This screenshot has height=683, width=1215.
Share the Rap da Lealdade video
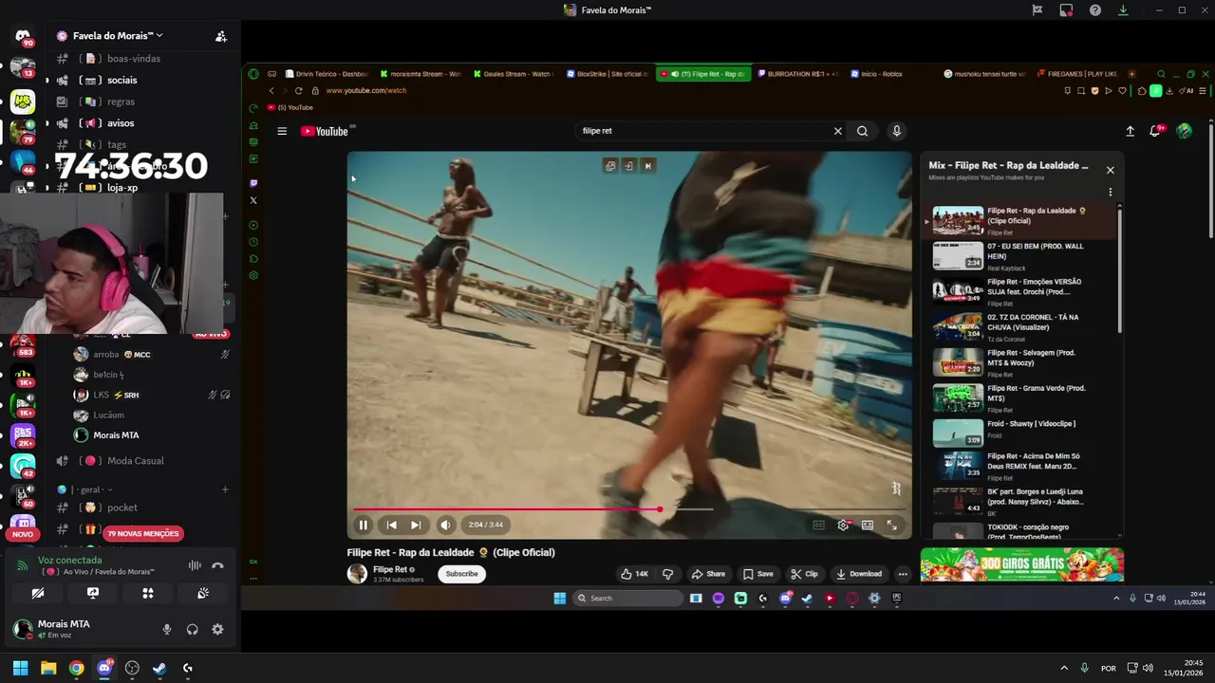[x=708, y=574]
